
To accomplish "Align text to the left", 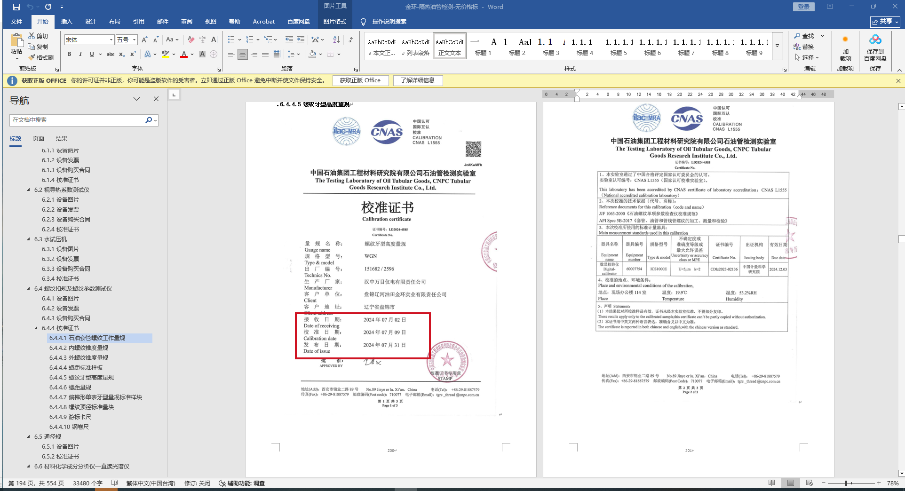I will point(231,54).
